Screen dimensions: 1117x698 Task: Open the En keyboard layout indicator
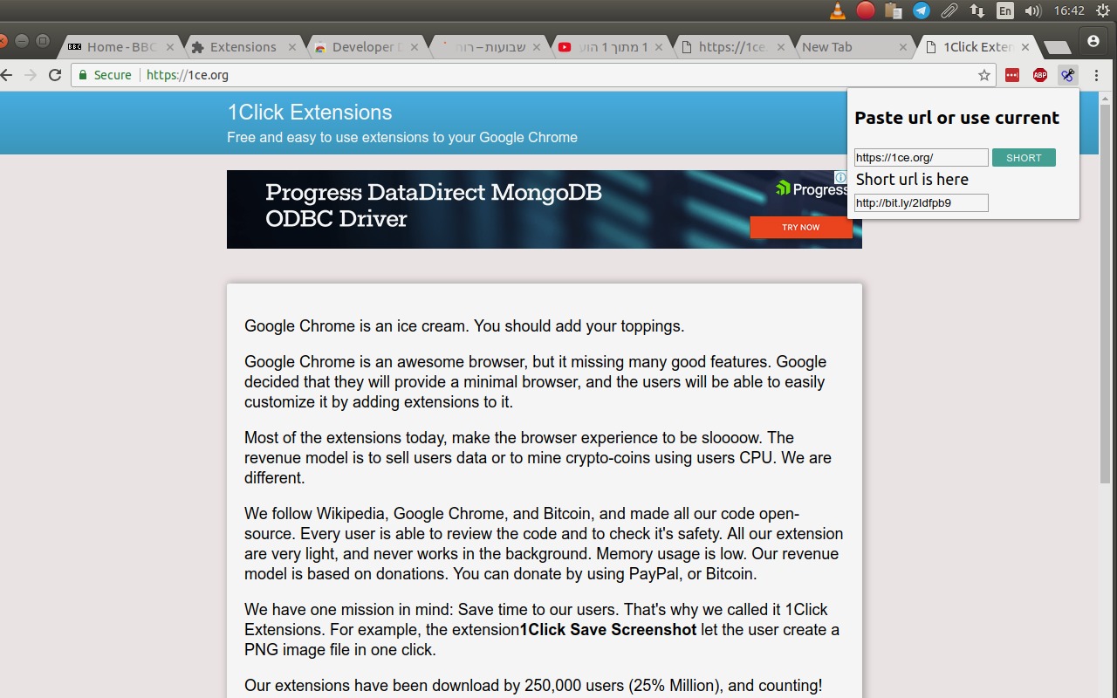pyautogui.click(x=1005, y=10)
